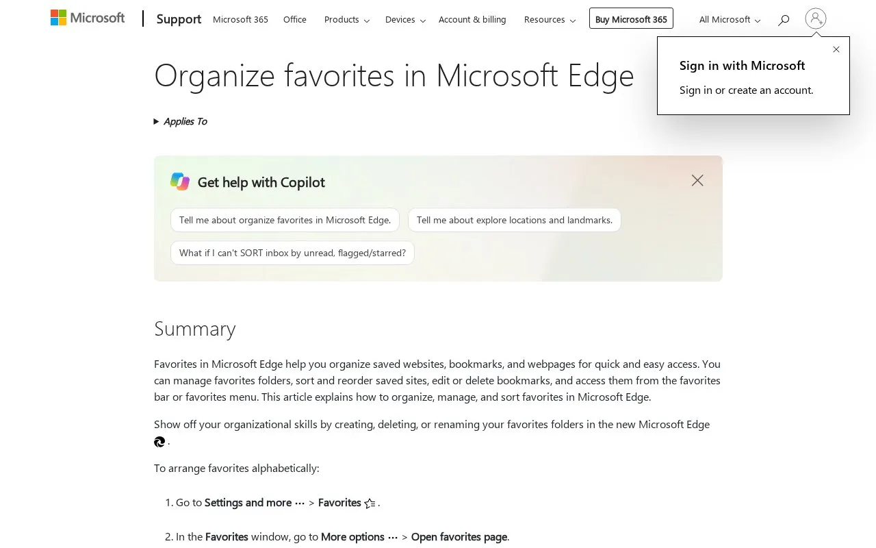Open the Products dropdown menu
The image size is (876, 548).
pyautogui.click(x=347, y=20)
